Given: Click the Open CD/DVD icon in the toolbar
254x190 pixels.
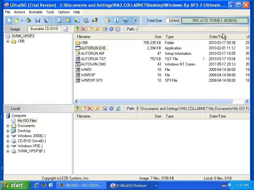Looking at the screenshot, I should pos(29,21).
